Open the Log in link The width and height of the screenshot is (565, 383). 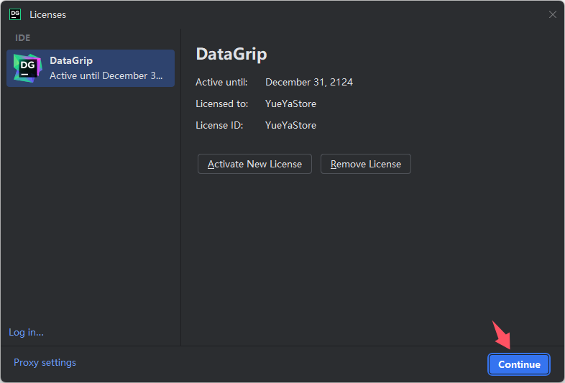tap(26, 332)
